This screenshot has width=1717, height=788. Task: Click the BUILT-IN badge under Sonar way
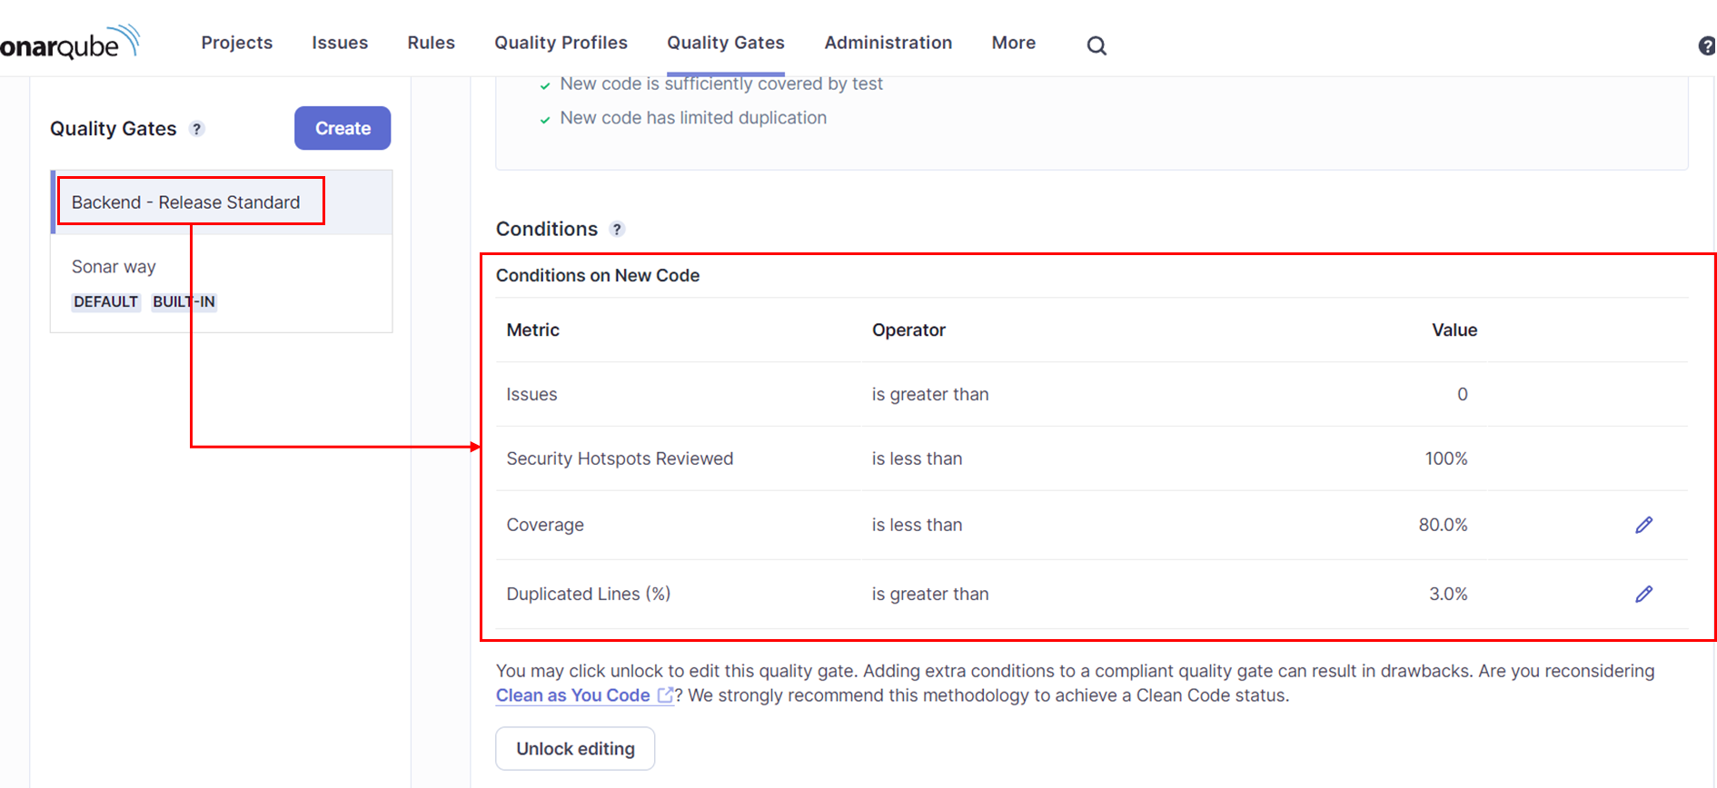184,301
